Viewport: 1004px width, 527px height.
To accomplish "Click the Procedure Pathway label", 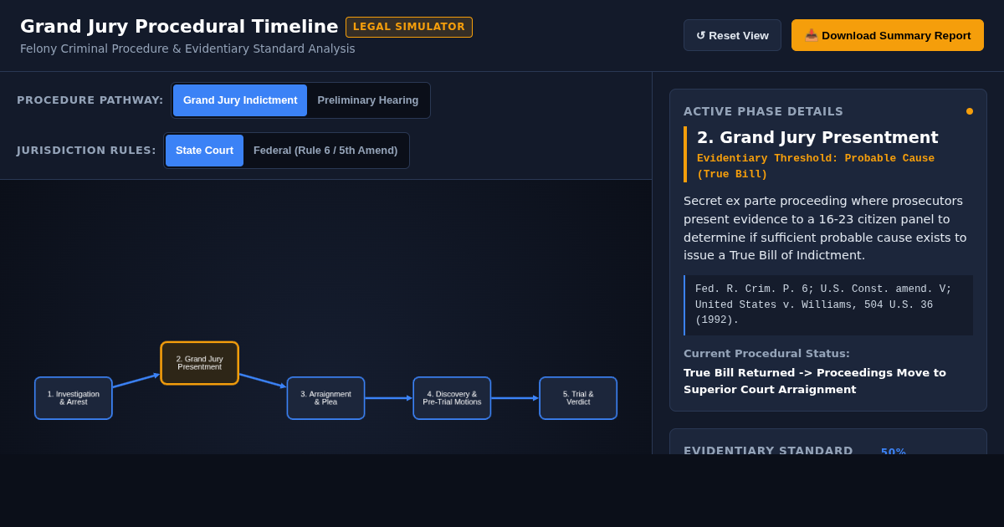I will 90,100.
